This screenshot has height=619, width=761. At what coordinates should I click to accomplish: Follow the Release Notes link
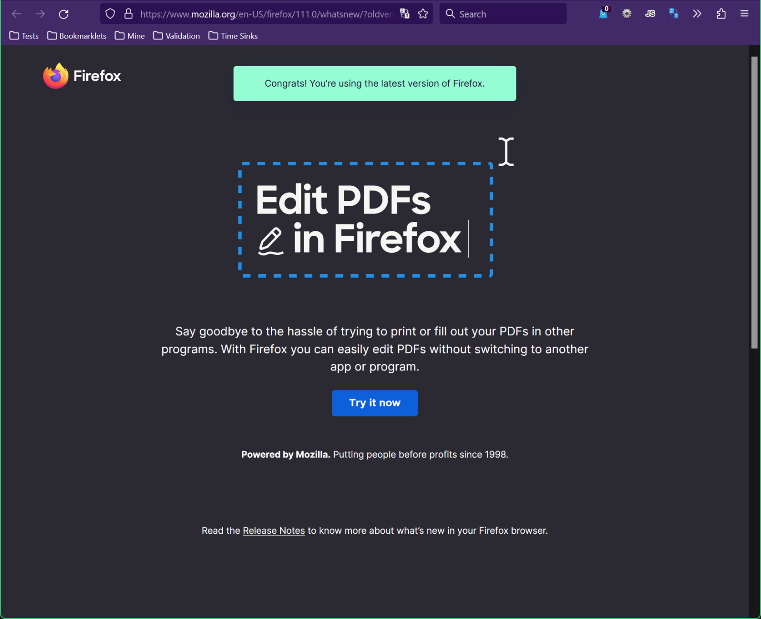pyautogui.click(x=274, y=530)
